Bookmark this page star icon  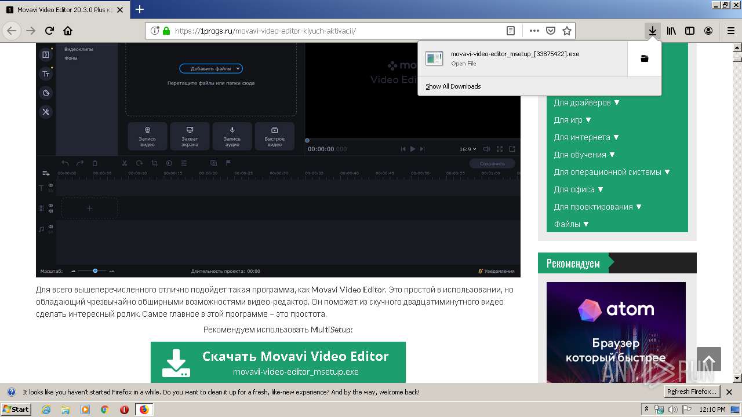click(567, 31)
